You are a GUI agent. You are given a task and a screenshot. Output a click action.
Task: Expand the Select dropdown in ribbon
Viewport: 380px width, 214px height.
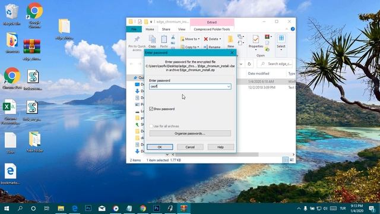click(281, 50)
